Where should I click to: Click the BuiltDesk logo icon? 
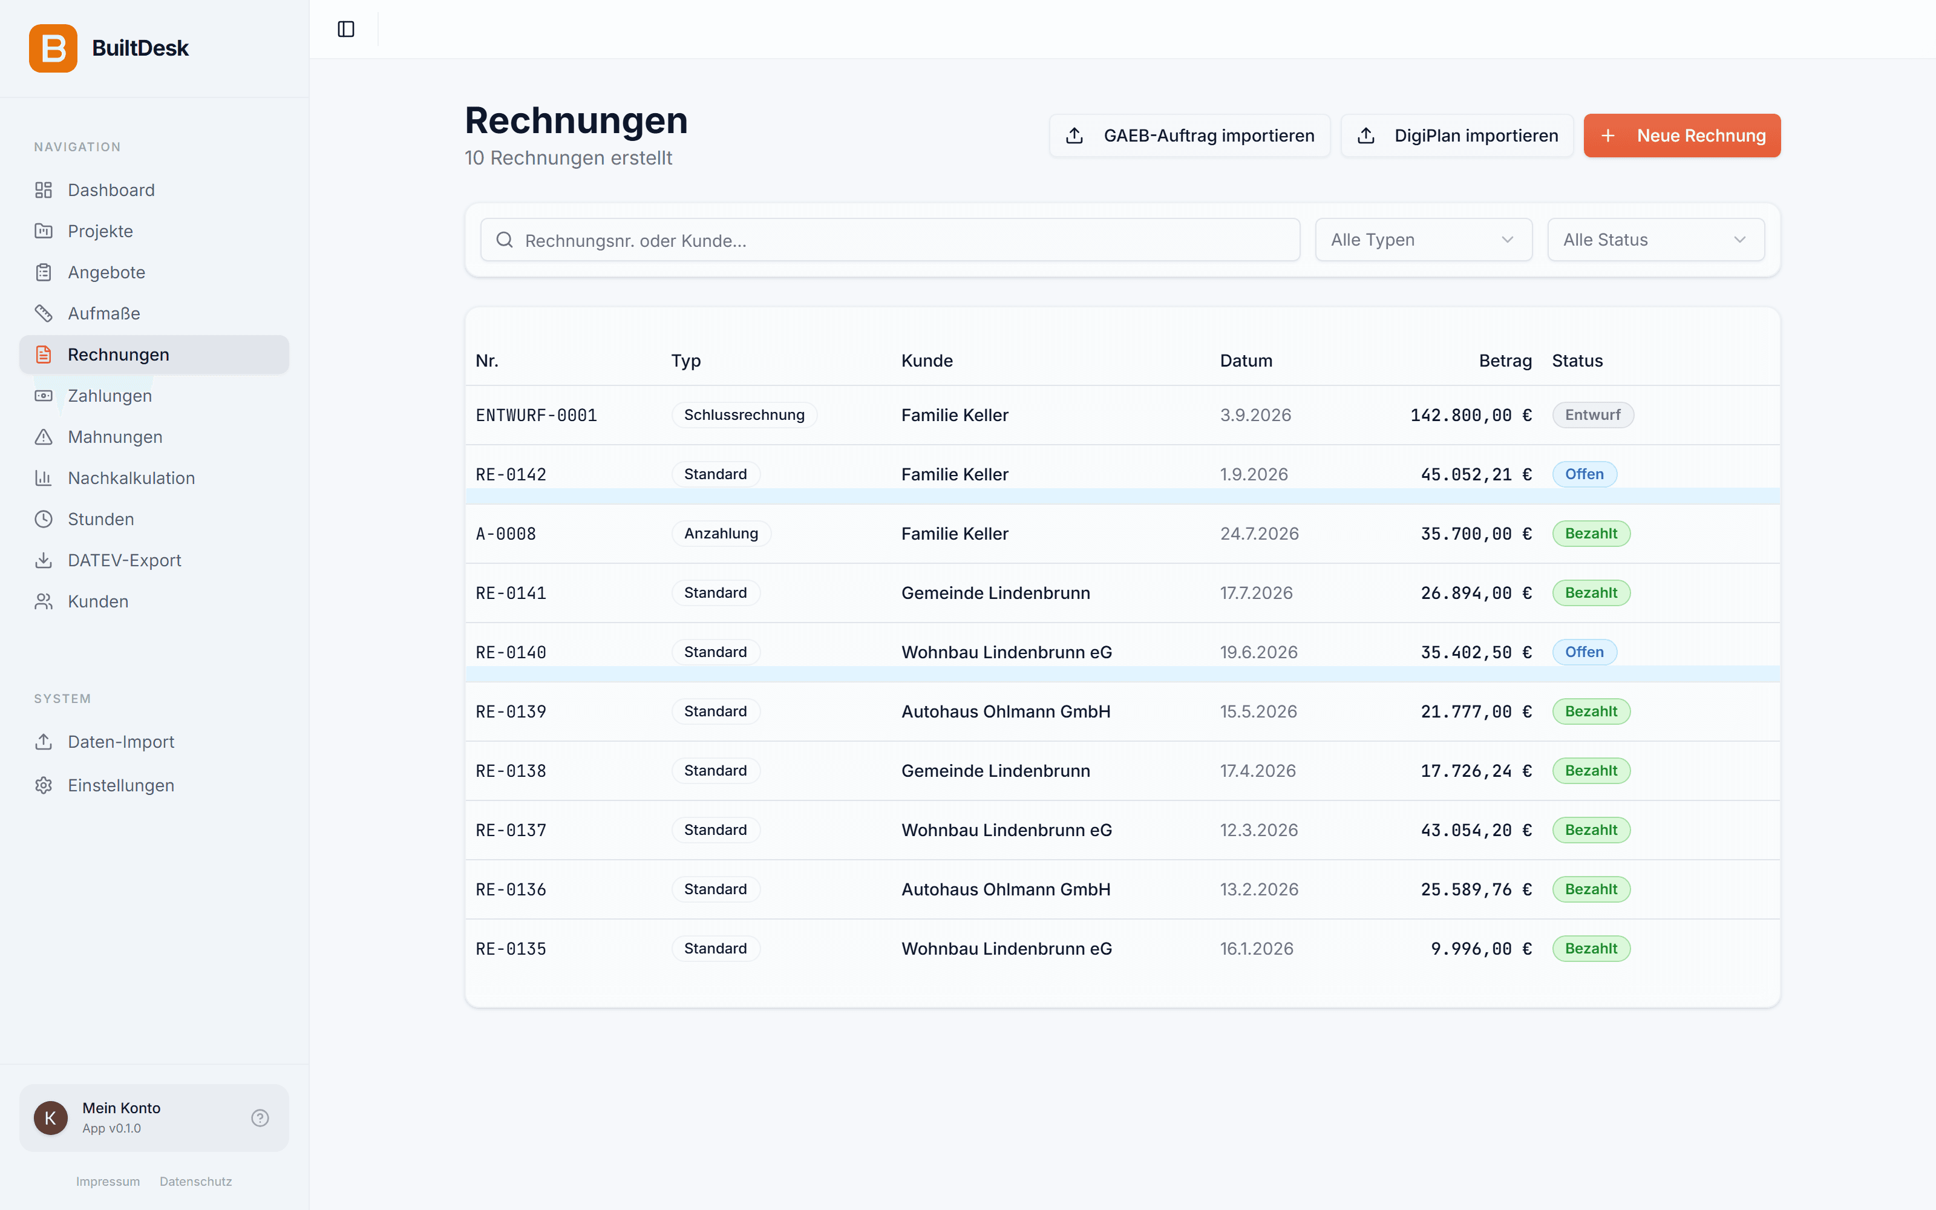click(x=53, y=48)
